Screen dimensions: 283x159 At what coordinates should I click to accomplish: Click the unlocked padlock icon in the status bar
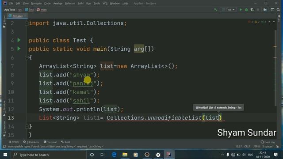click(277, 147)
